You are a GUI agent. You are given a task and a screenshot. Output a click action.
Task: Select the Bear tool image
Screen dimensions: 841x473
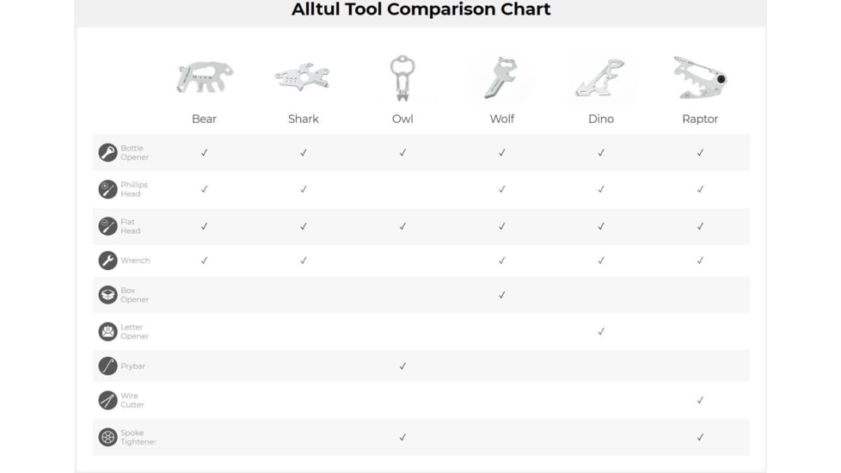tap(204, 77)
